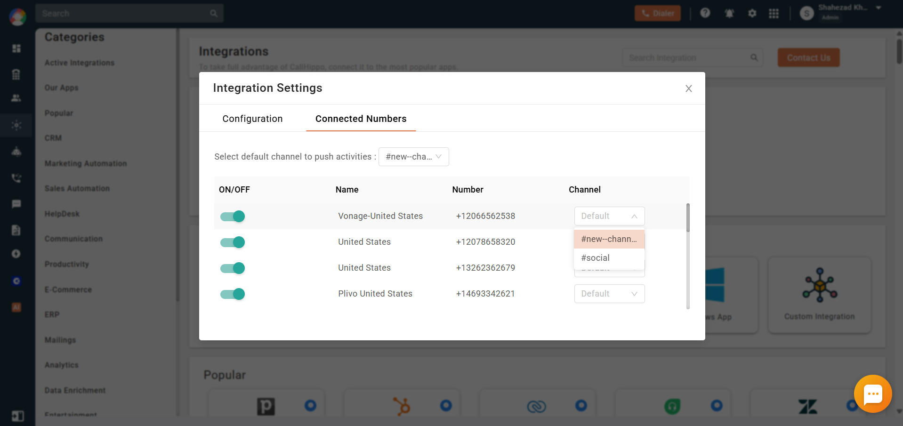Viewport: 903px width, 426px height.
Task: Open the help question mark icon
Action: pyautogui.click(x=705, y=13)
